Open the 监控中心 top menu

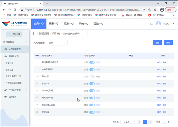coord(98,24)
